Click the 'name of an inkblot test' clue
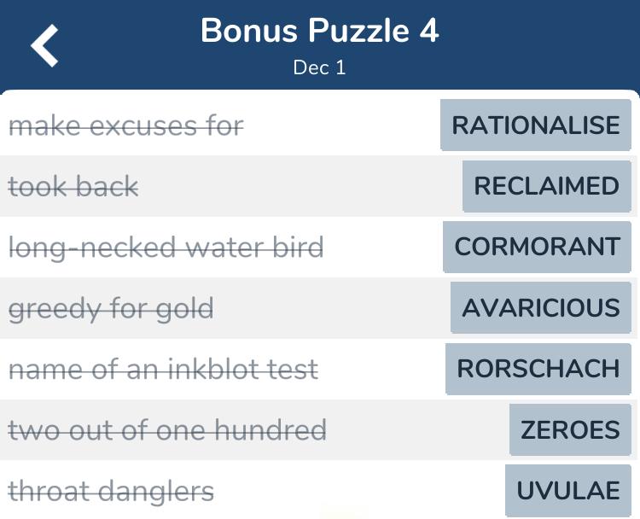The width and height of the screenshot is (640, 519). [163, 369]
